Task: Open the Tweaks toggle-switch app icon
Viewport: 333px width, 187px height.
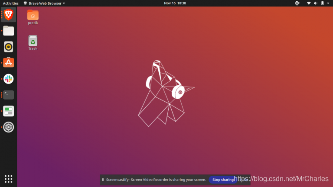Action: tap(9, 111)
